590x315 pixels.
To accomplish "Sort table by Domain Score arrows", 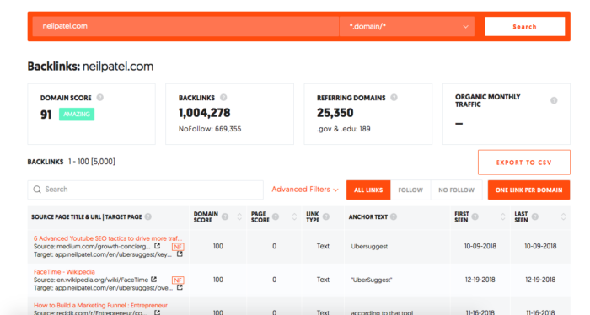I will (x=239, y=217).
